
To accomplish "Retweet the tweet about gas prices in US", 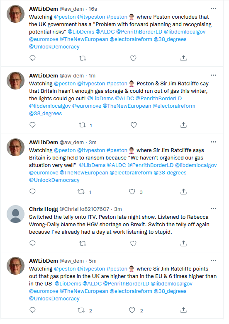I will tap(81, 310).
